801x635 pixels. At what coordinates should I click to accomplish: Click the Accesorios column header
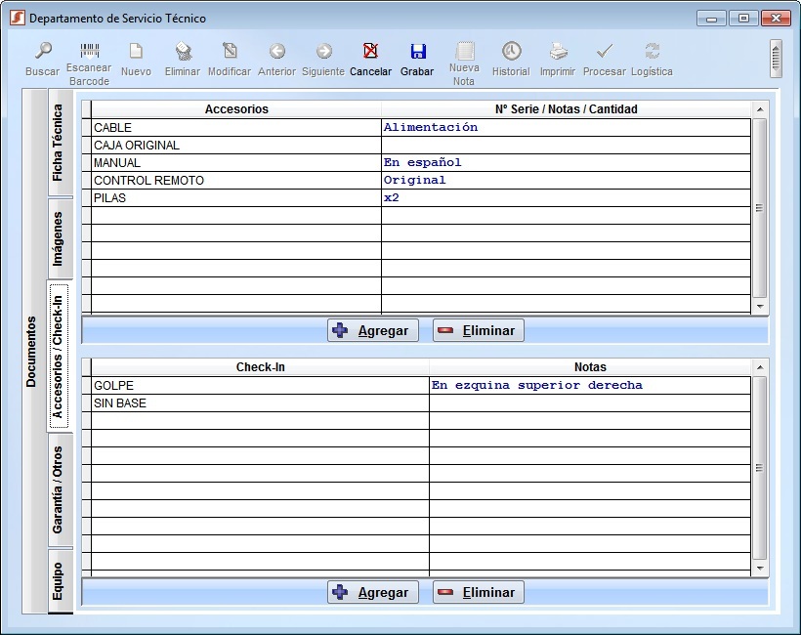pyautogui.click(x=236, y=109)
